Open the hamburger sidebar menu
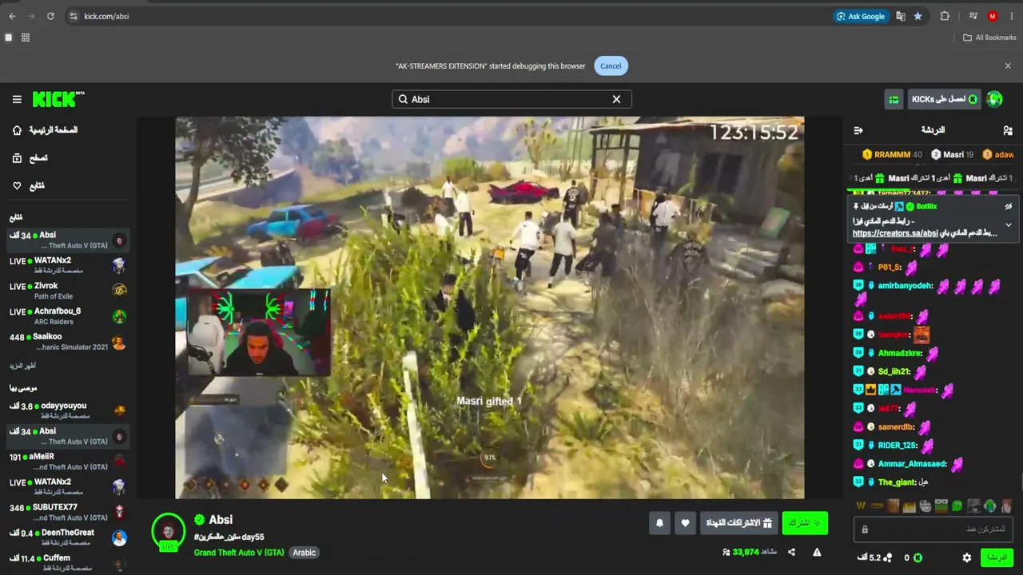Image resolution: width=1023 pixels, height=575 pixels. [x=17, y=99]
